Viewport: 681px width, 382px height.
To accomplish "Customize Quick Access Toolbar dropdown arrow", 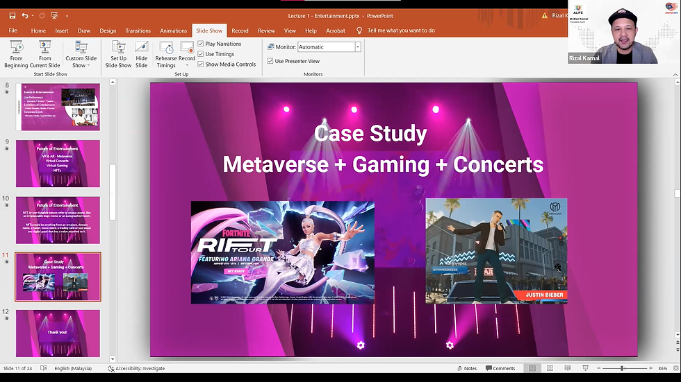I will point(67,16).
